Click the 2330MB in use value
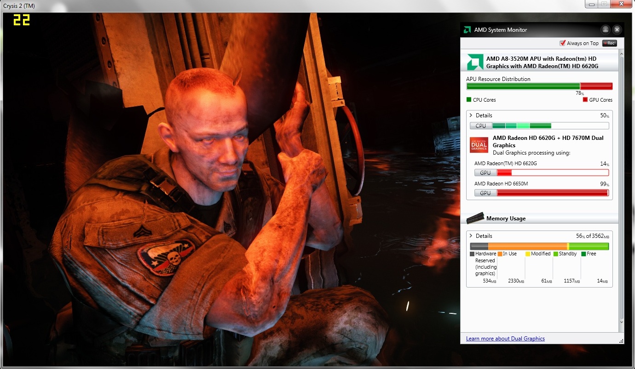 coord(516,281)
